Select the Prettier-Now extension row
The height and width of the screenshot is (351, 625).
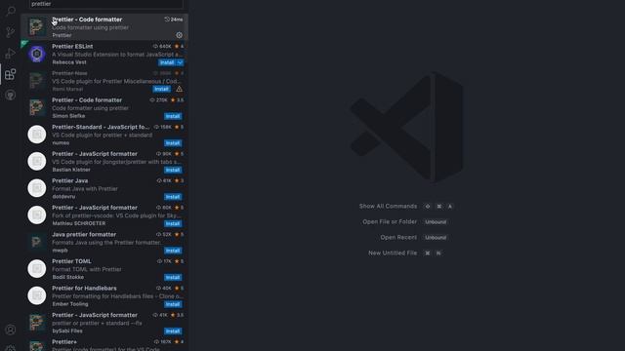pos(104,81)
